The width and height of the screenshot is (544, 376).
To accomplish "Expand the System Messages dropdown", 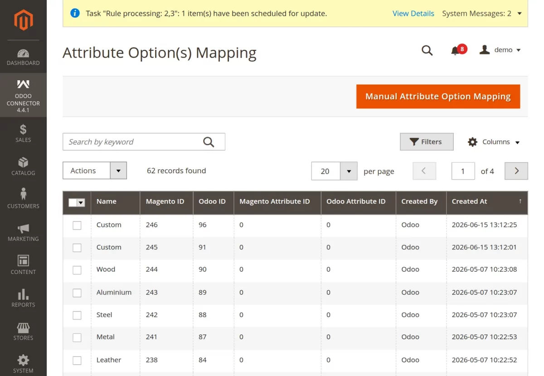I will pyautogui.click(x=482, y=14).
